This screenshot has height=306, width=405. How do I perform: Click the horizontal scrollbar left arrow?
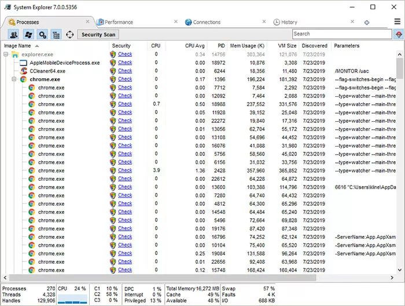(5, 278)
